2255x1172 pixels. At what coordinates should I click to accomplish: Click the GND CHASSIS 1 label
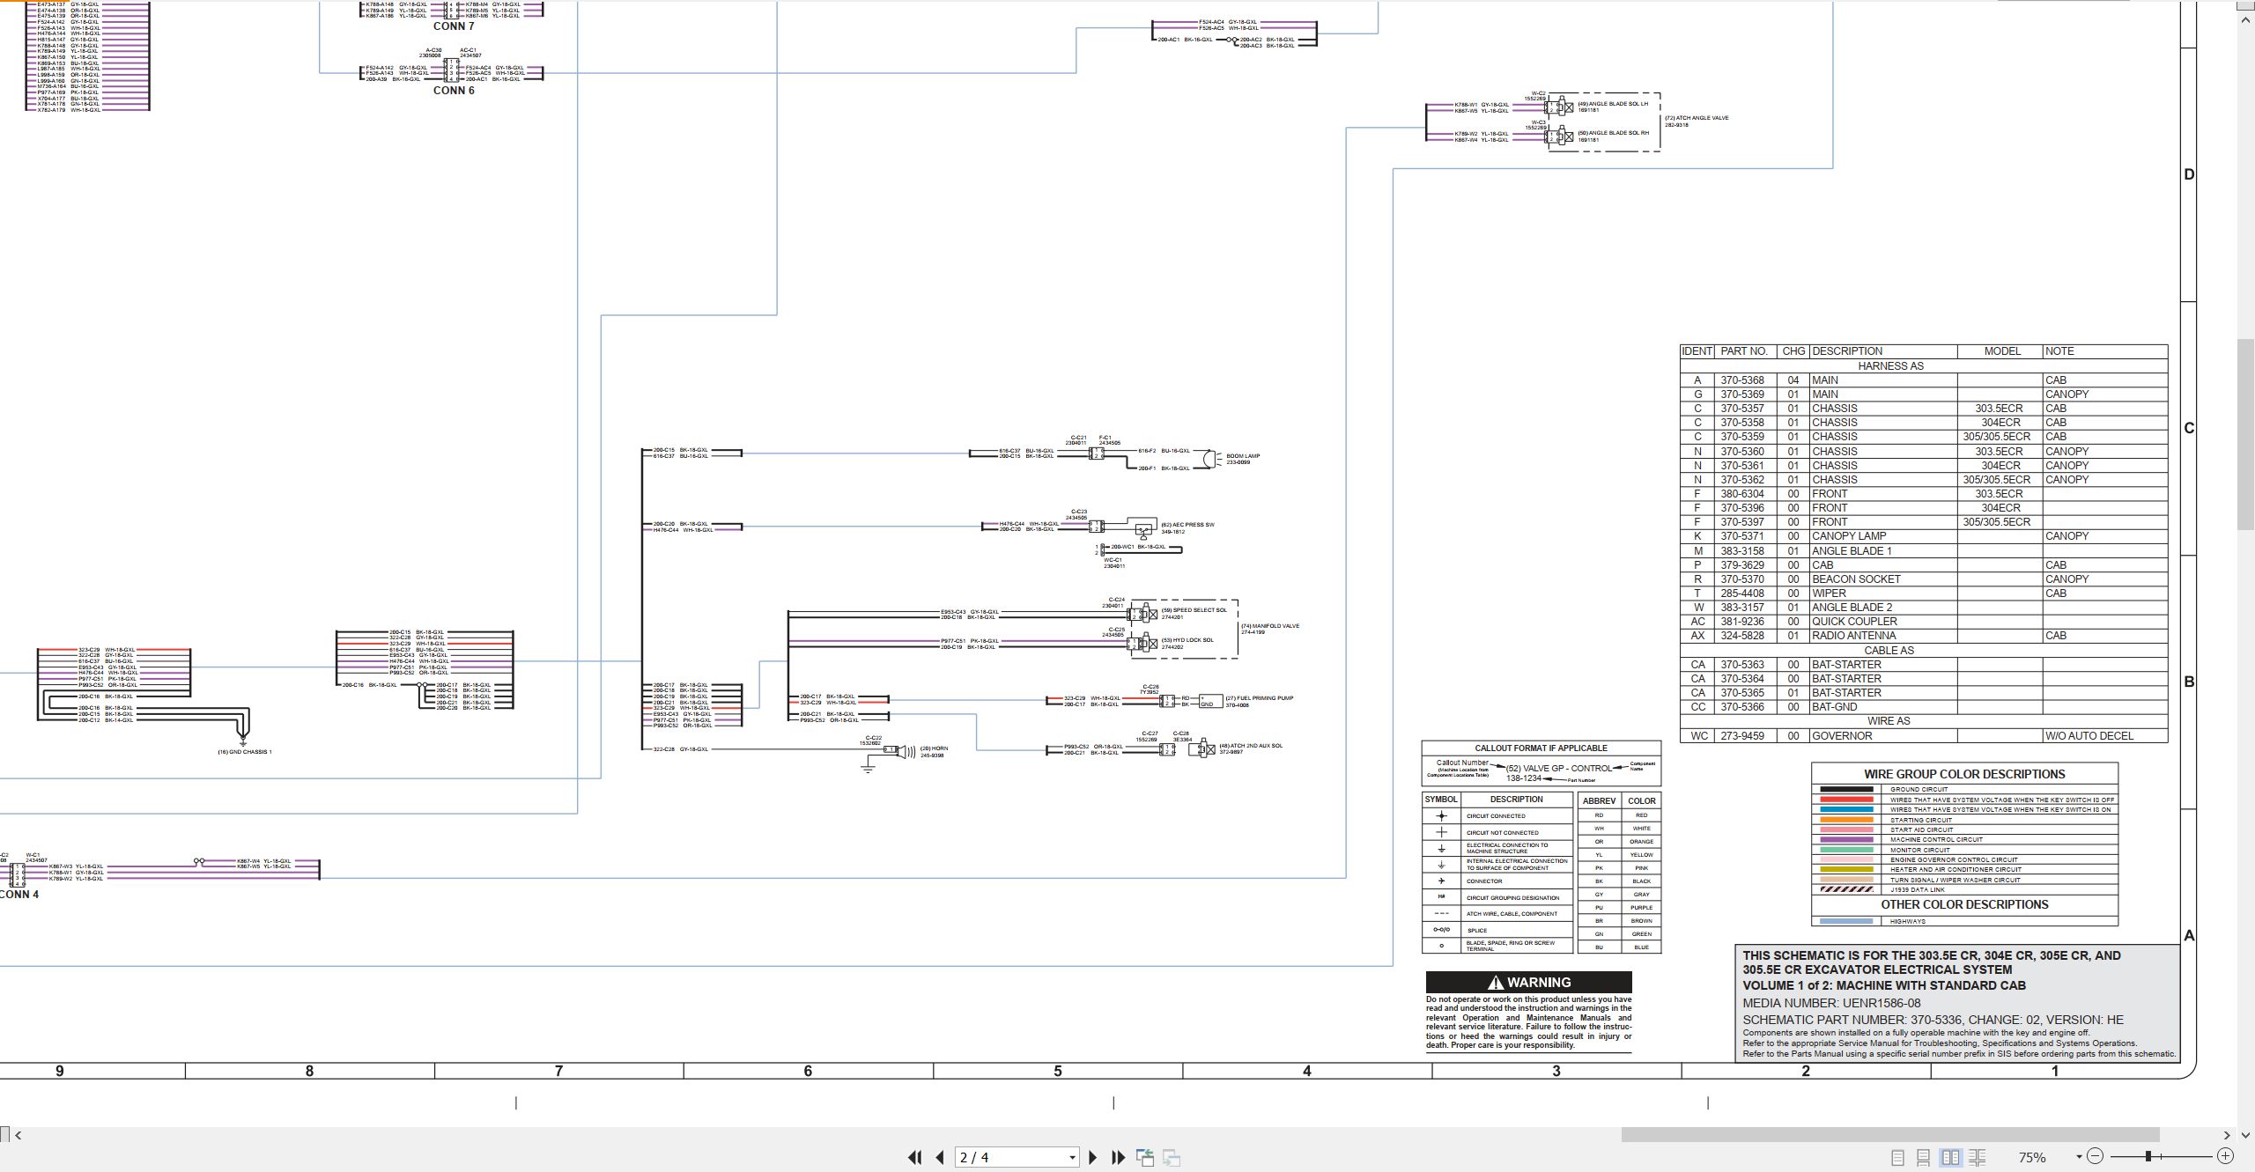click(x=245, y=752)
